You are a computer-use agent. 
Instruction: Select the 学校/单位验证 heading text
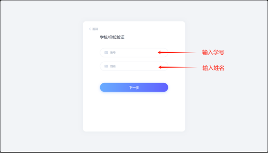coord(112,37)
